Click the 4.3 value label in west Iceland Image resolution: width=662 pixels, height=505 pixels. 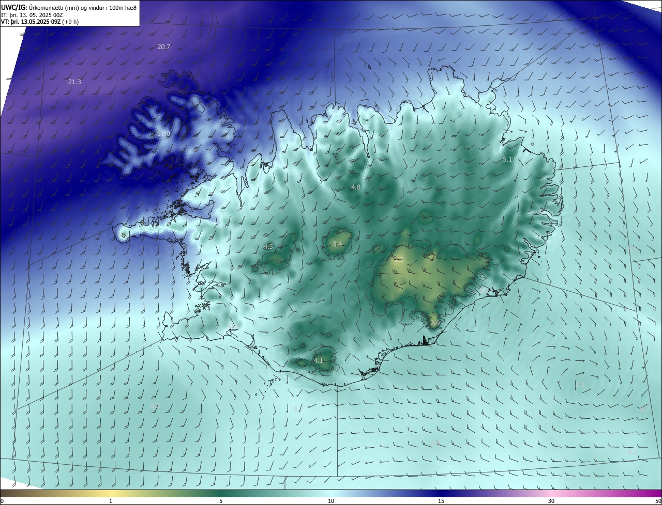(x=268, y=247)
